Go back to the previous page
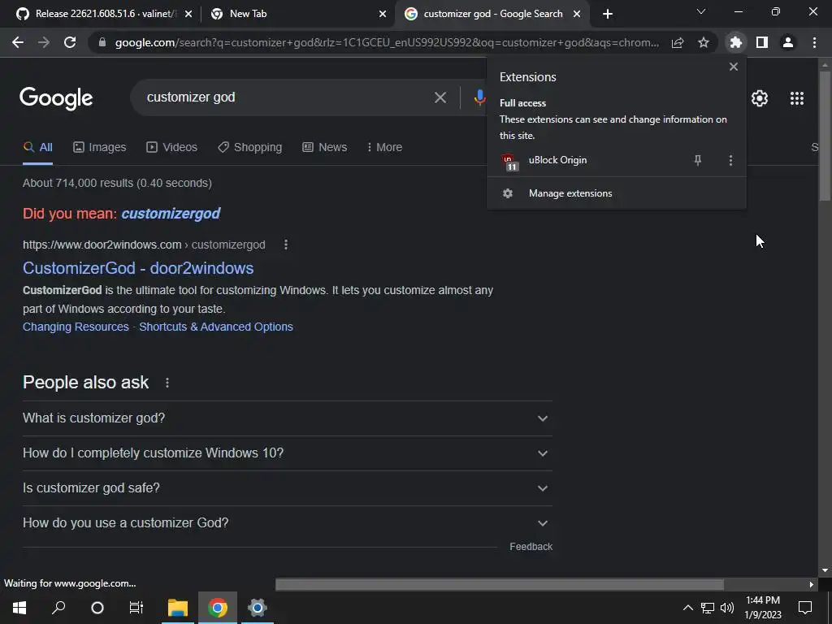Image resolution: width=832 pixels, height=624 pixels. point(18,42)
